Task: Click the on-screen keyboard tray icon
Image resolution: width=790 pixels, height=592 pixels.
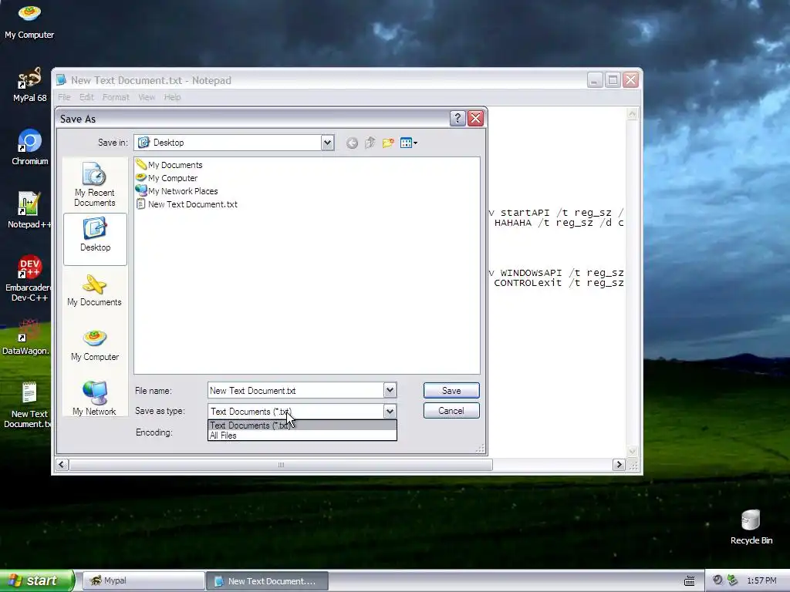Action: pyautogui.click(x=690, y=581)
